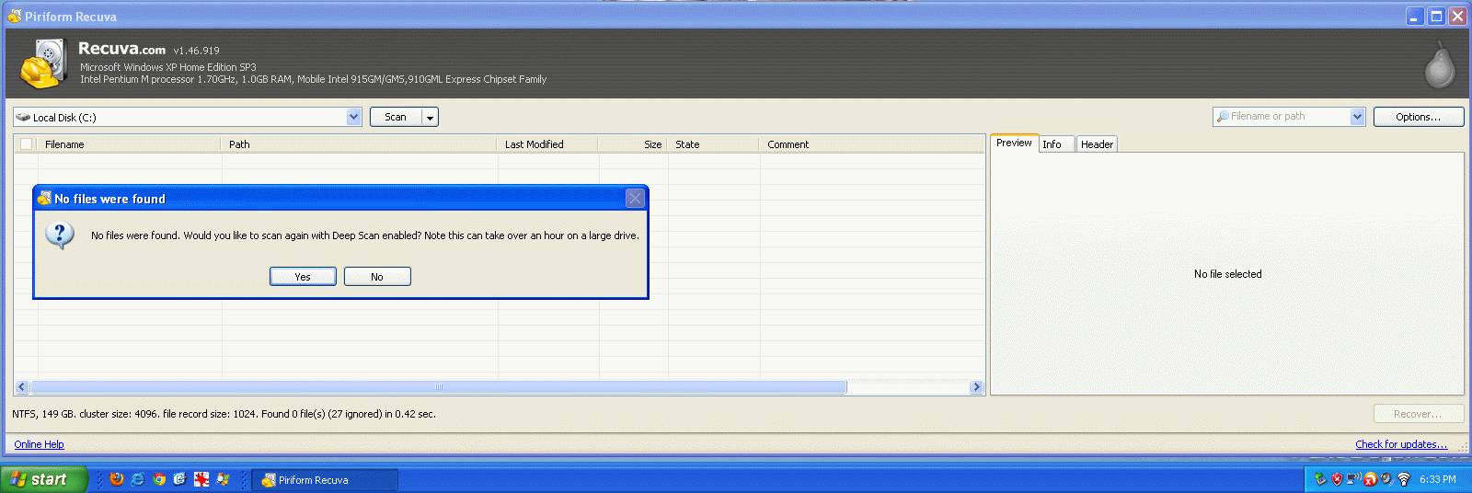This screenshot has height=493, width=1472.
Task: Sort by the Size column header
Action: (x=632, y=144)
